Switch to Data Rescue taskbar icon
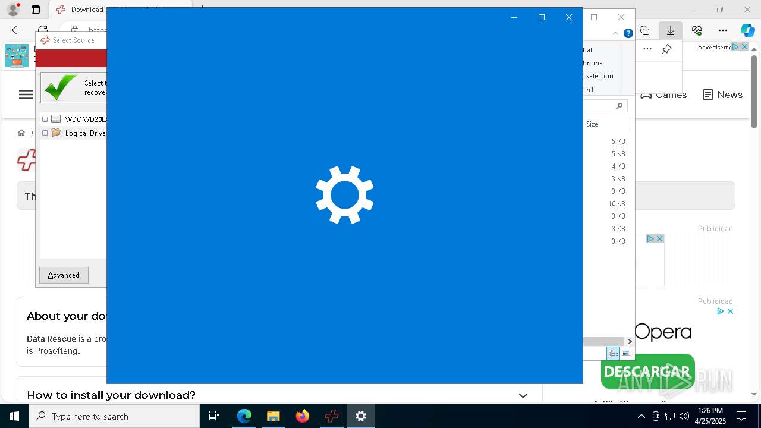Viewport: 761px width, 428px height. tap(332, 416)
